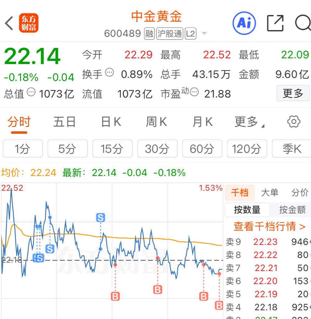Tap the 卖6 row price 22.20
The height and width of the screenshot is (319, 311).
click(265, 281)
